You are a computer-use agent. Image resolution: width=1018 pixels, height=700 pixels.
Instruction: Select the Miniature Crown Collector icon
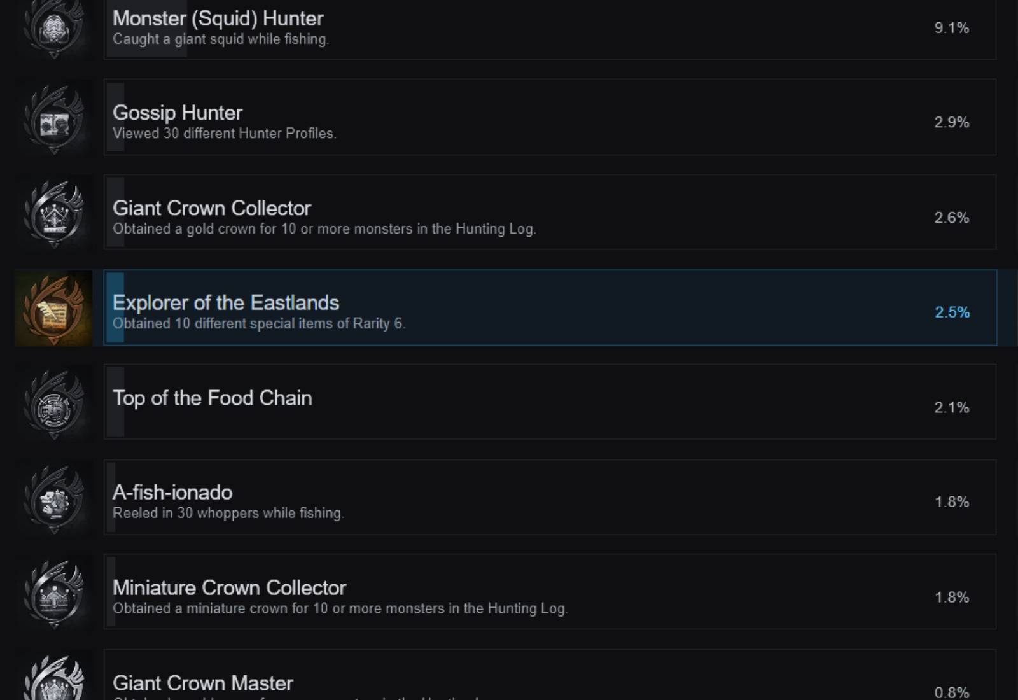[53, 593]
